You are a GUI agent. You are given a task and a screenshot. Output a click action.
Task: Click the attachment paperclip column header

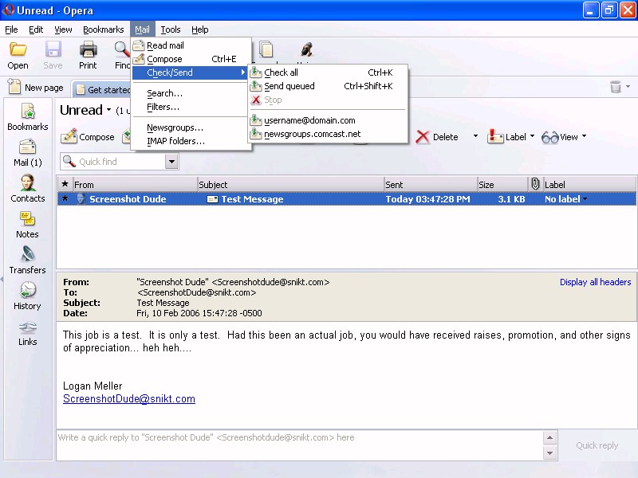(535, 184)
